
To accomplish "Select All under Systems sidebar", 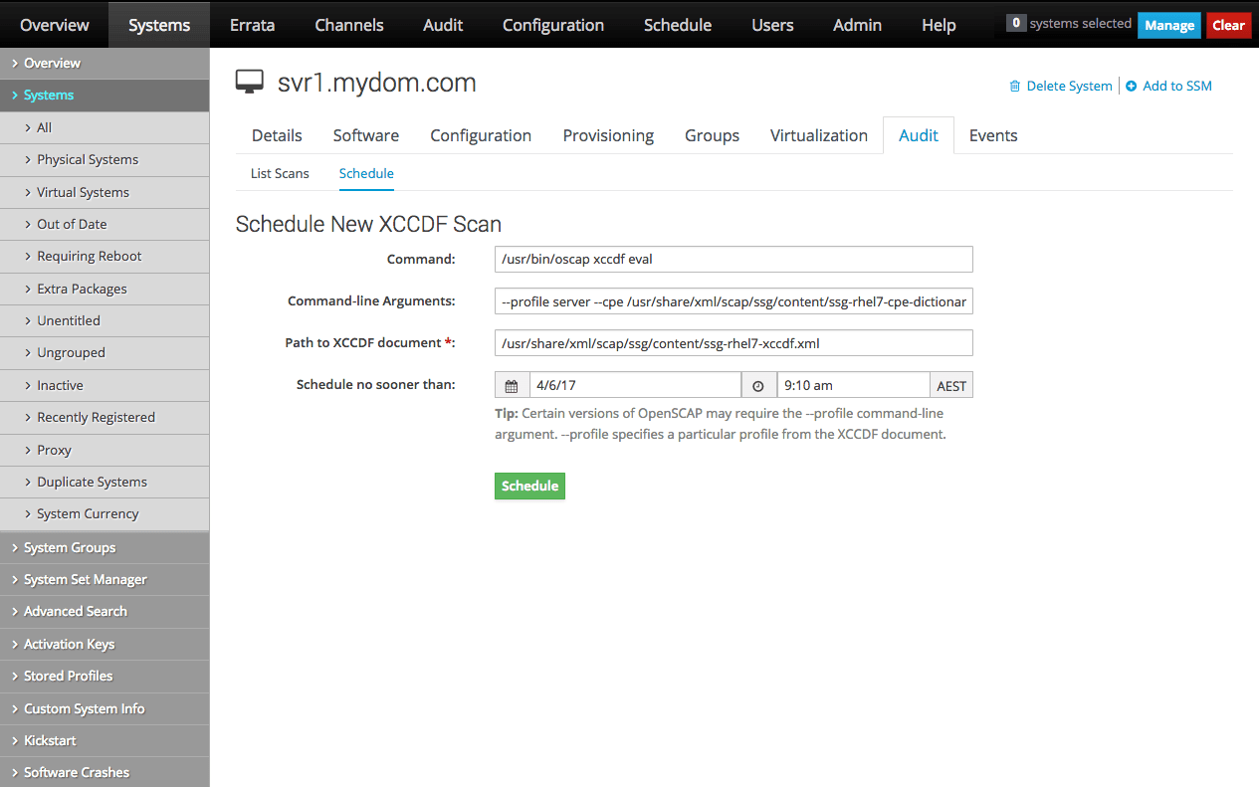I will pos(105,127).
